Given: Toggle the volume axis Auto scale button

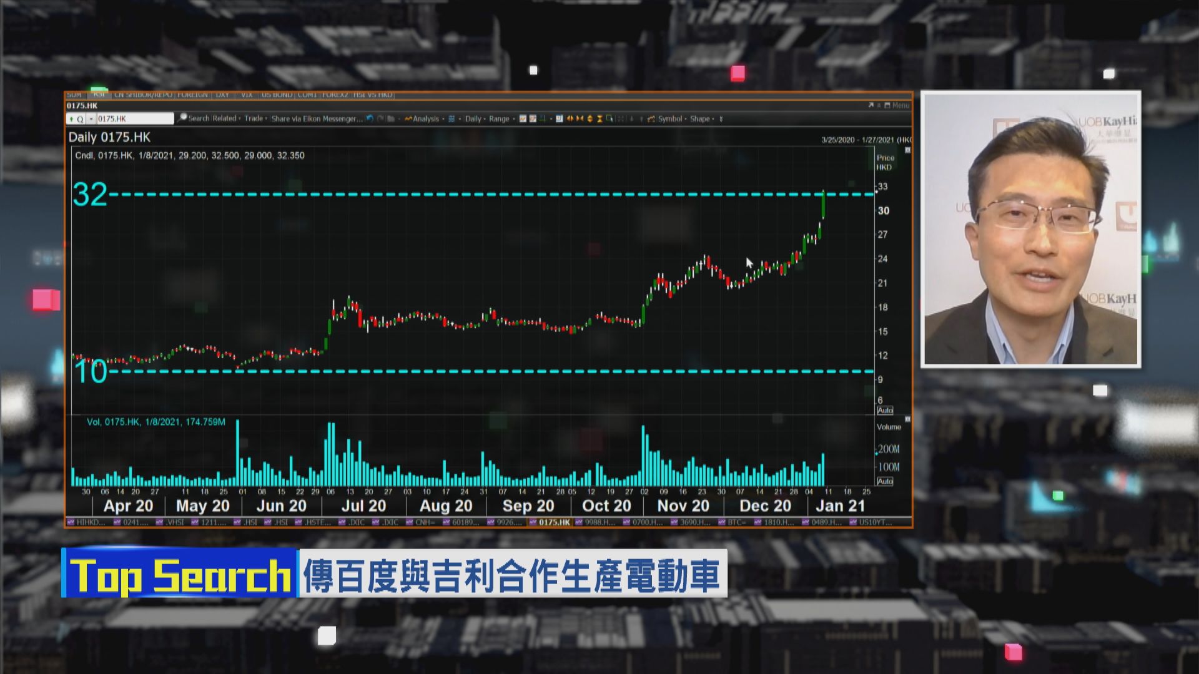Looking at the screenshot, I should pos(885,481).
